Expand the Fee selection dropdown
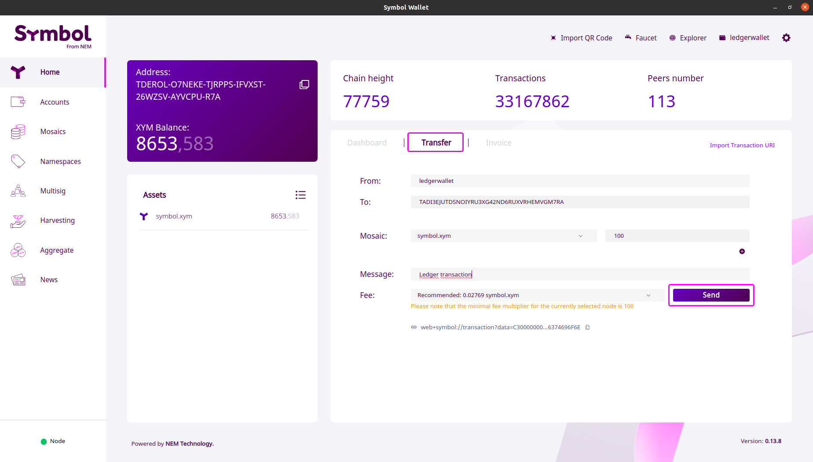The height and width of the screenshot is (462, 813). point(538,295)
